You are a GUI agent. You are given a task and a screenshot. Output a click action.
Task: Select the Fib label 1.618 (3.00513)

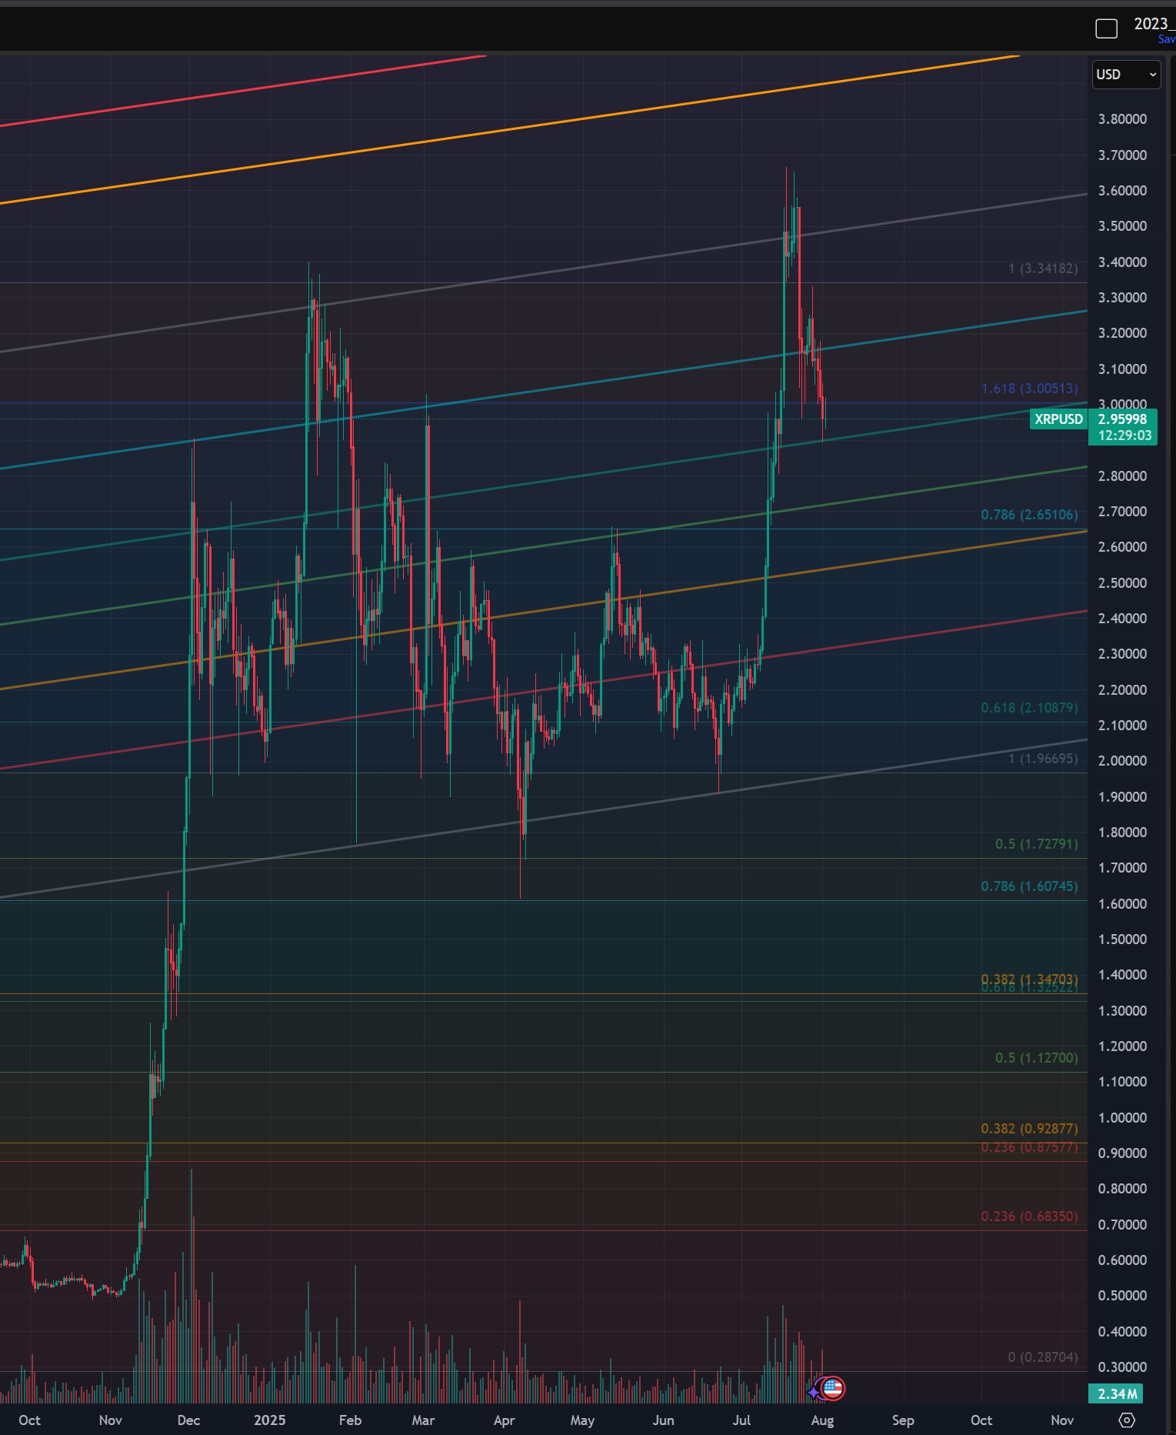pyautogui.click(x=1029, y=389)
